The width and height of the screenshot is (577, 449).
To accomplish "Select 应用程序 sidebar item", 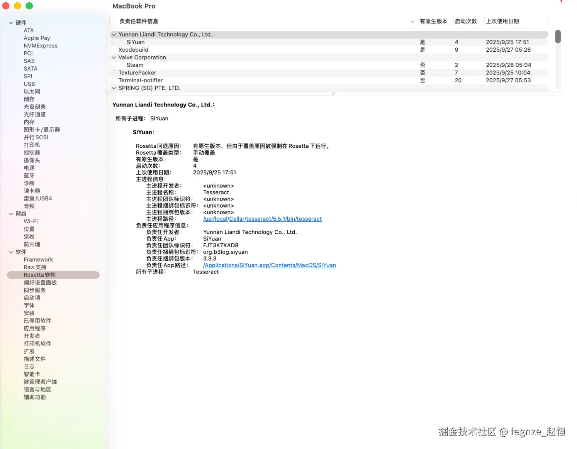I will [35, 328].
